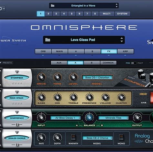Select part 3 button
The image size is (153, 152).
tap(56, 14)
